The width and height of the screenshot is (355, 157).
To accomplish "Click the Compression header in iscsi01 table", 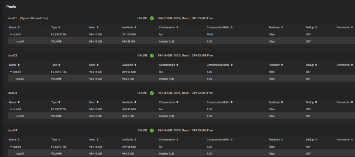I will pos(167,27).
